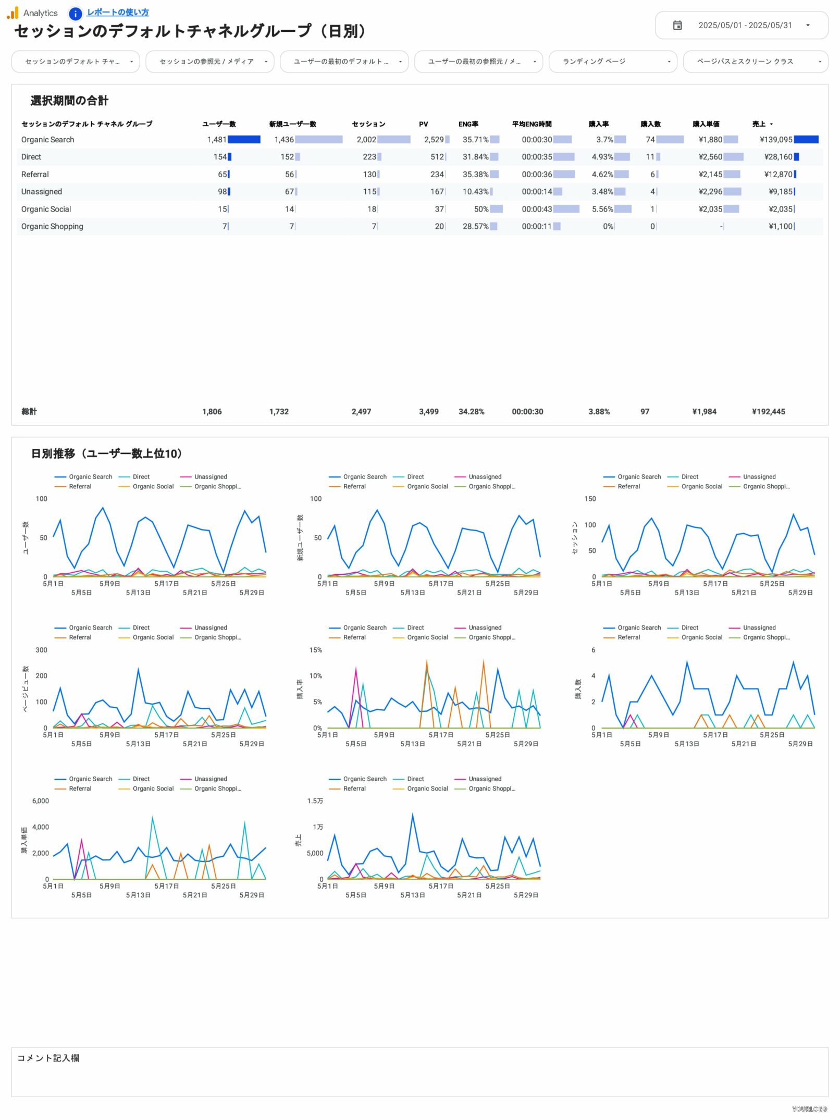
Task: Open the date range dropdown arrow
Action: coord(808,26)
